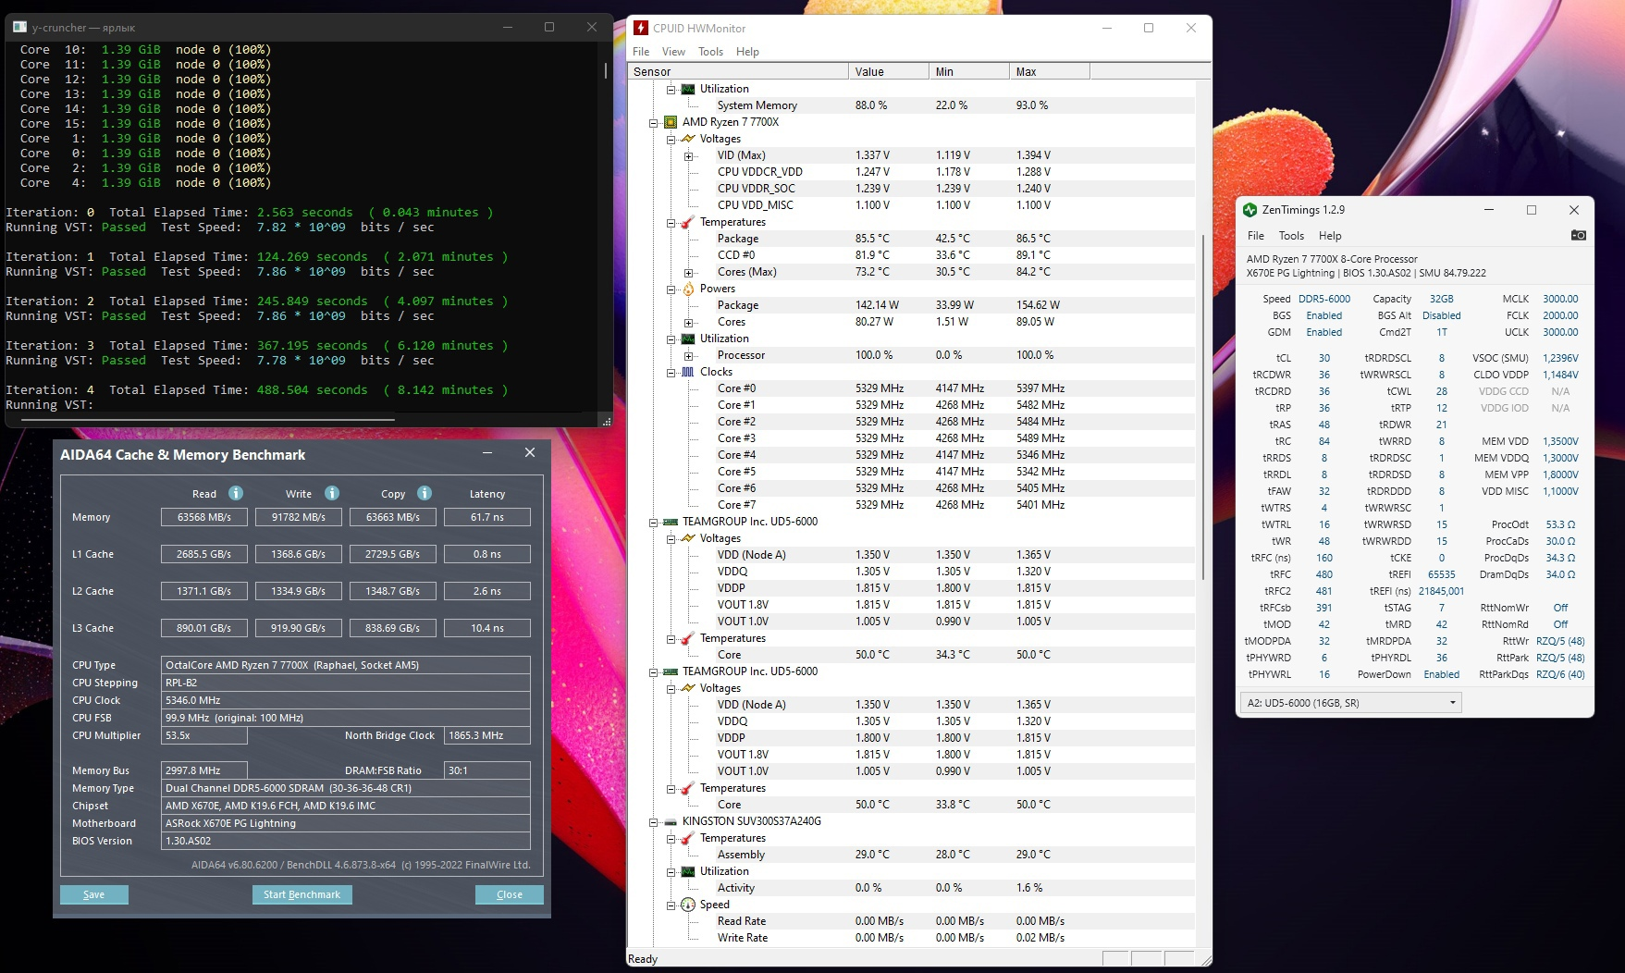
Task: Click the KINGSTON SUV300S37A240G drive icon
Action: pos(671,821)
